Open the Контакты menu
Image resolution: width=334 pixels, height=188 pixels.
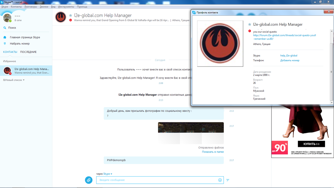click(16, 7)
